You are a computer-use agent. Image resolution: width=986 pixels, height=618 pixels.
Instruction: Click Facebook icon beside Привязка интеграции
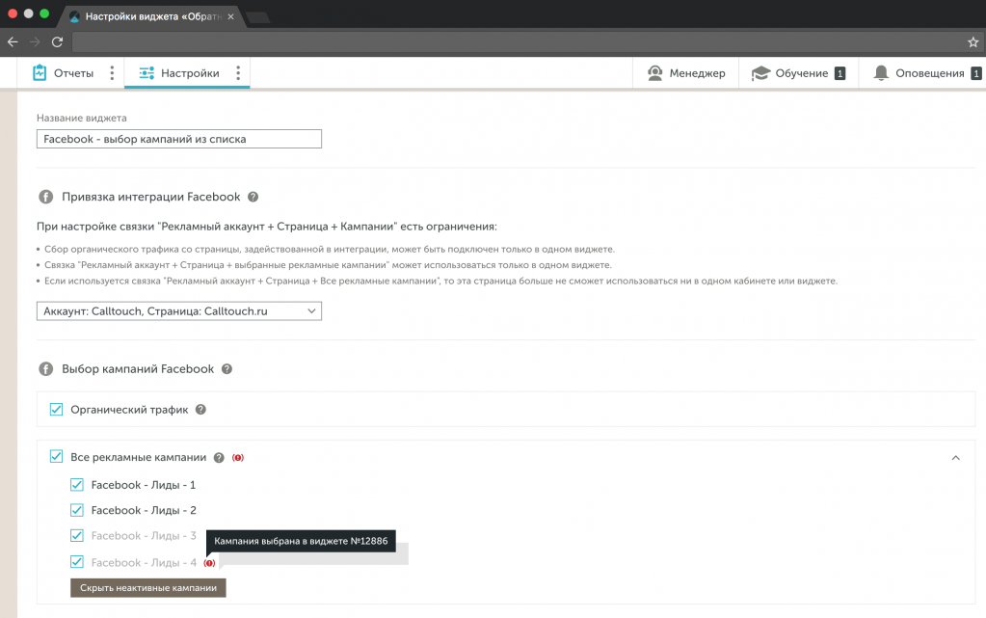click(x=46, y=197)
